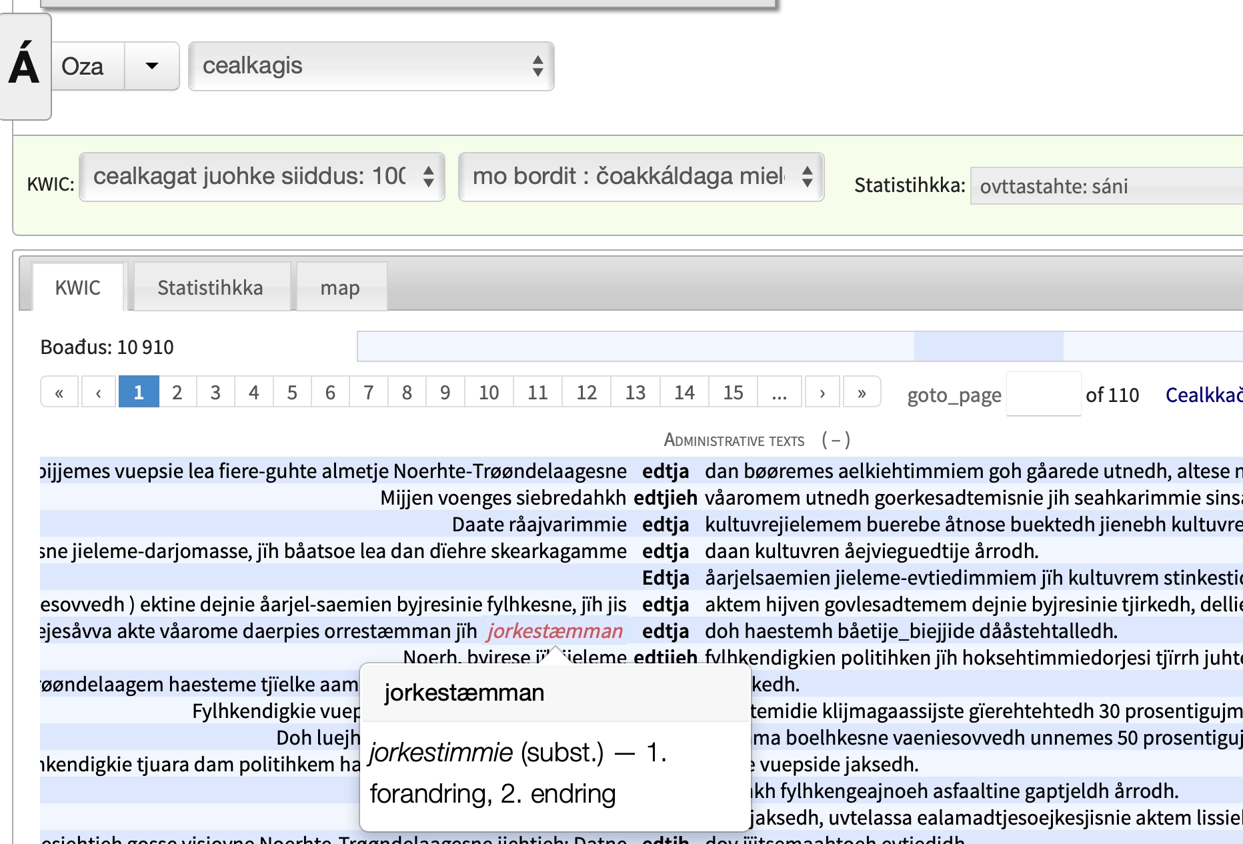Open the cealkagis search scope dropdown
Image resolution: width=1243 pixels, height=844 pixels.
click(371, 66)
